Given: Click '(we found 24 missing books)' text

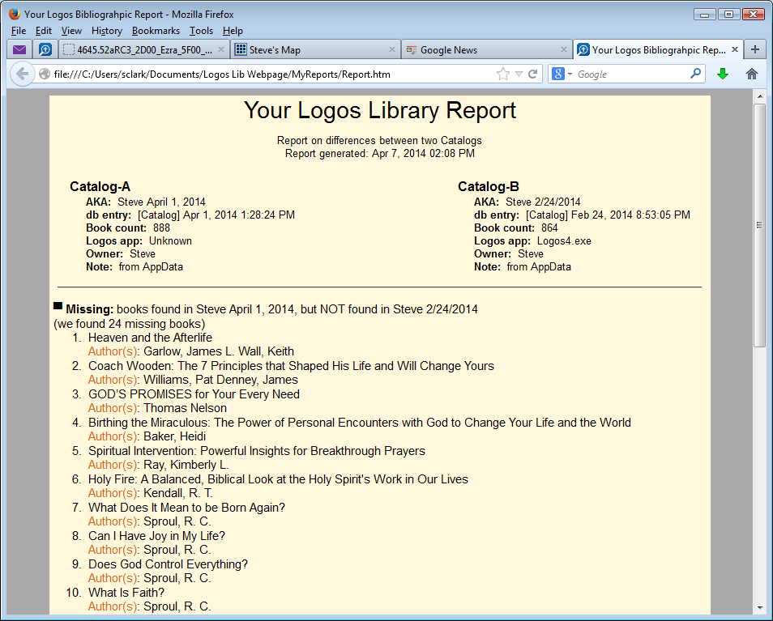Looking at the screenshot, I should pos(129,324).
